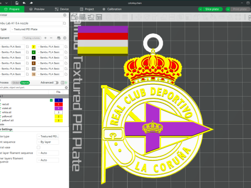Screen dimensions: 251x188
Task: Click the Slice plate button
Action: pyautogui.click(x=213, y=9)
